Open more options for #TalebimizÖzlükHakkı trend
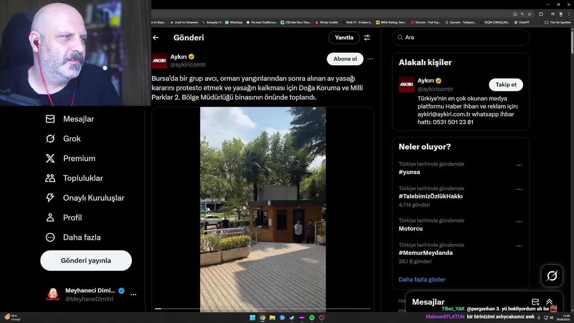This screenshot has height=323, width=574. coord(519,189)
